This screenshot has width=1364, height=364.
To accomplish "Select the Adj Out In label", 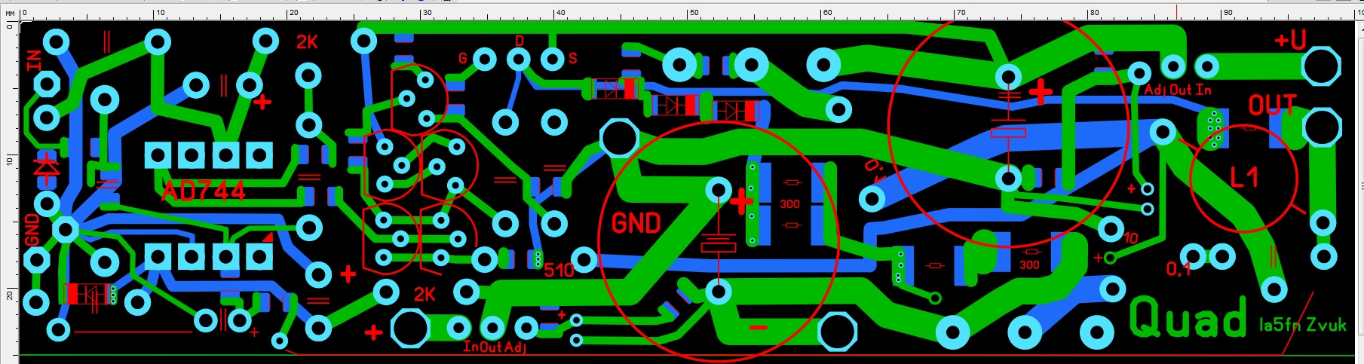I will [x=1178, y=90].
